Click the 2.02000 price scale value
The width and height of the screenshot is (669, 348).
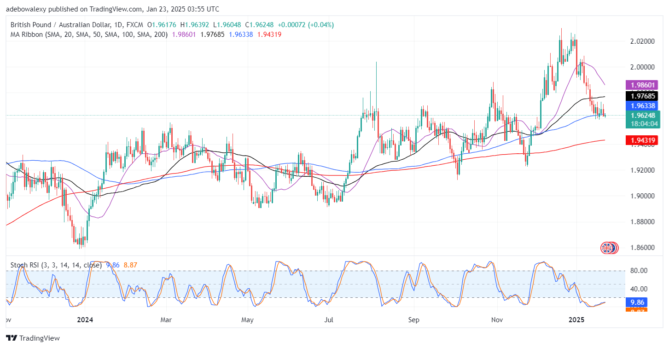642,41
